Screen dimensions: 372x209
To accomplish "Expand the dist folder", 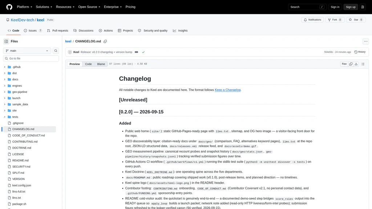I will [x=4, y=73].
